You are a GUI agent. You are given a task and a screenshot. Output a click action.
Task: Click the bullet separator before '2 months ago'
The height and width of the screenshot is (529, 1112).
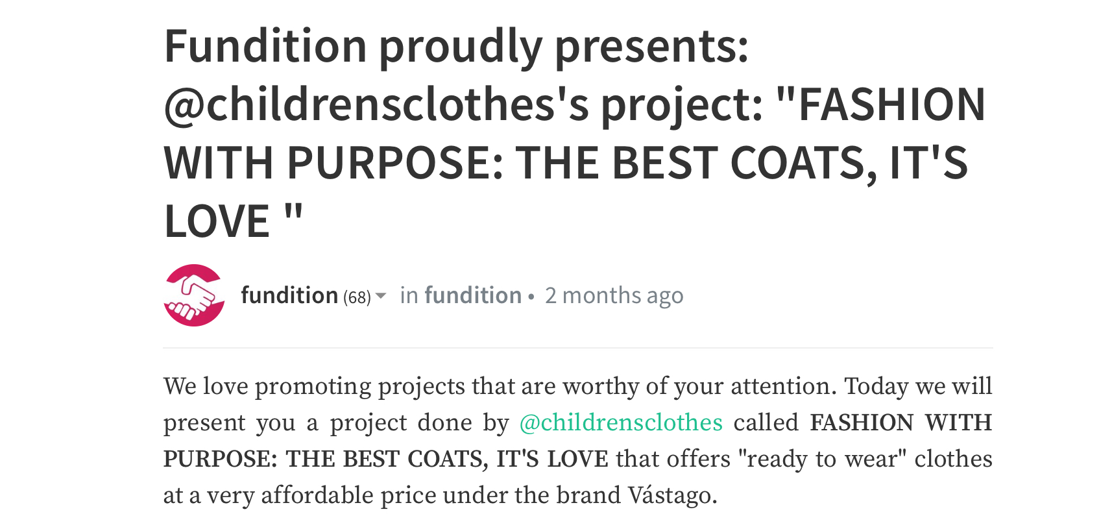(x=531, y=297)
